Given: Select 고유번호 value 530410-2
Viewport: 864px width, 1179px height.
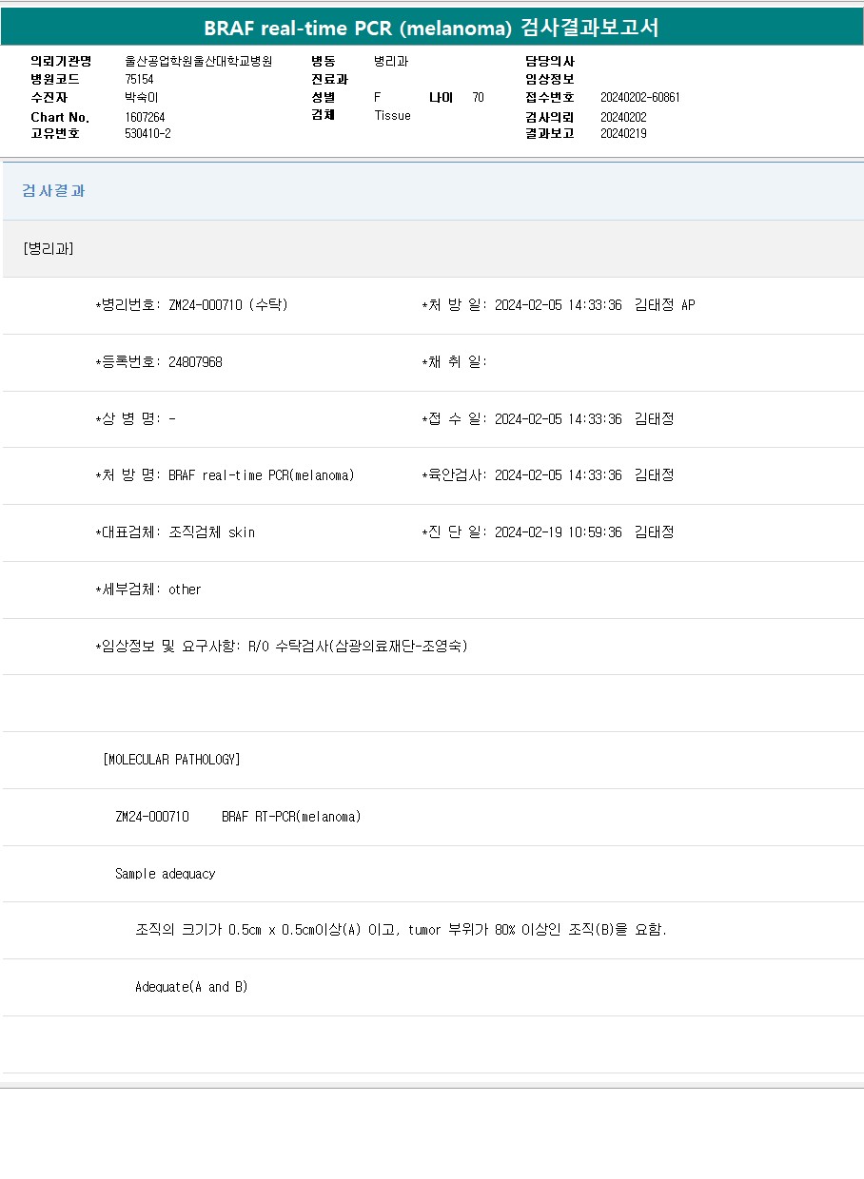Looking at the screenshot, I should [x=147, y=134].
